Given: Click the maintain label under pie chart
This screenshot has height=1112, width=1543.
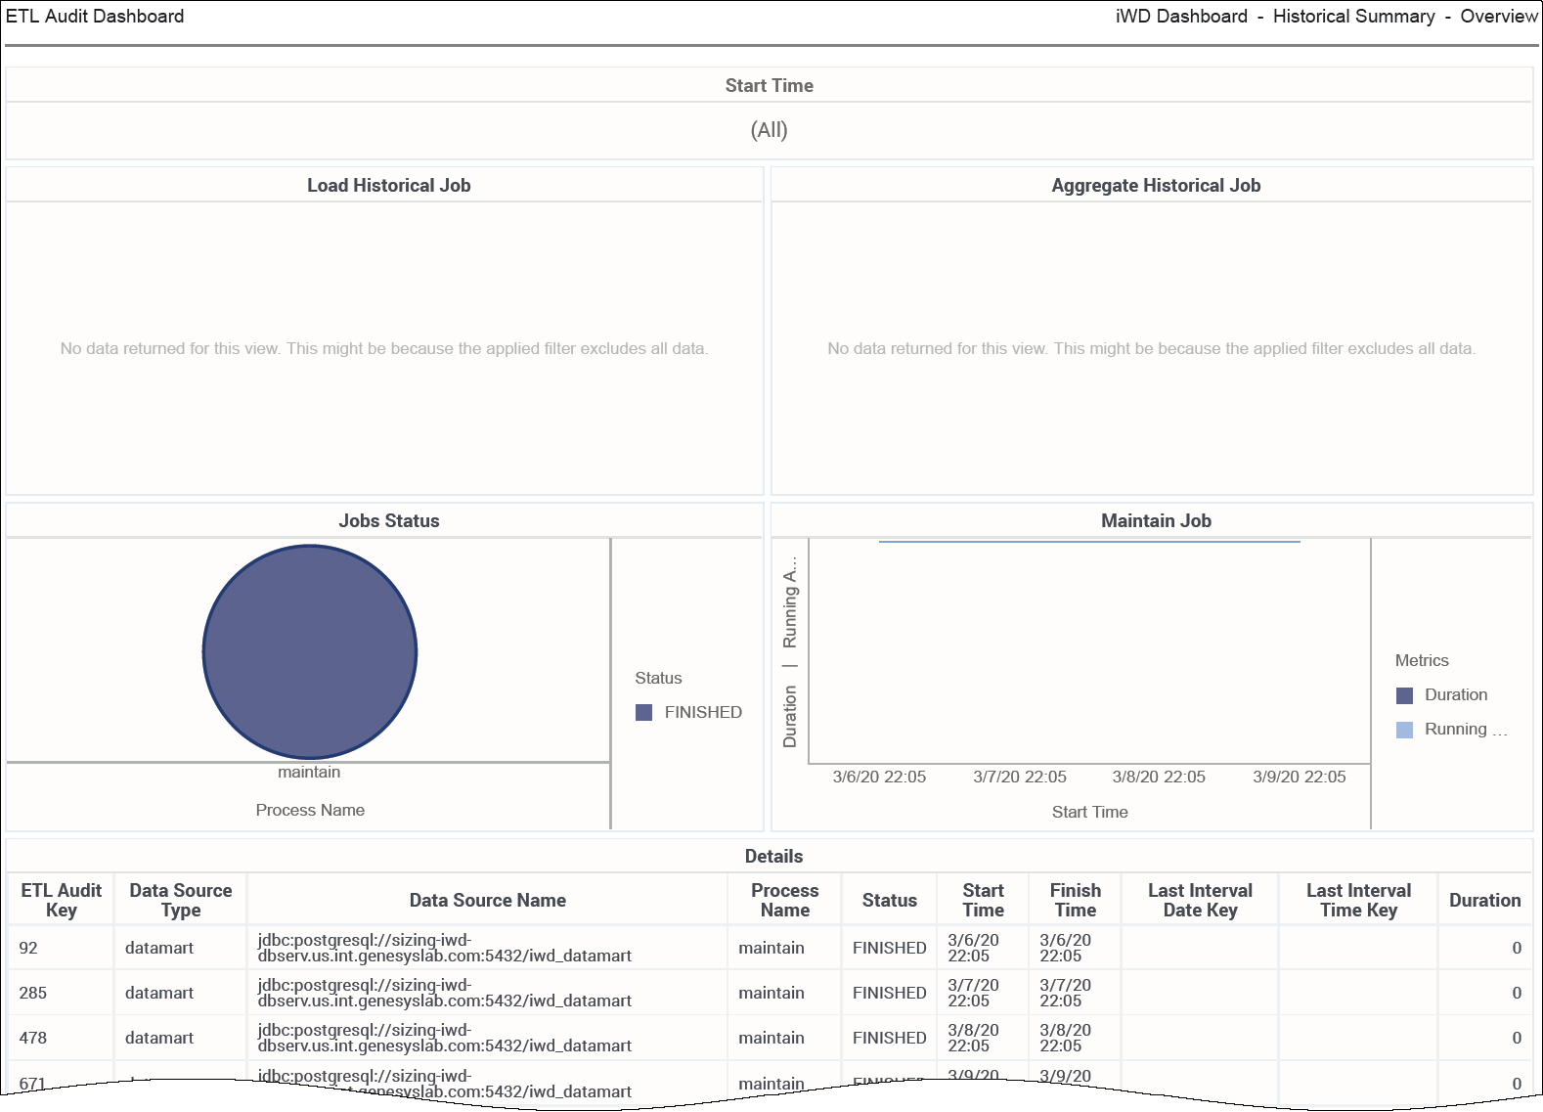Looking at the screenshot, I should (x=309, y=772).
